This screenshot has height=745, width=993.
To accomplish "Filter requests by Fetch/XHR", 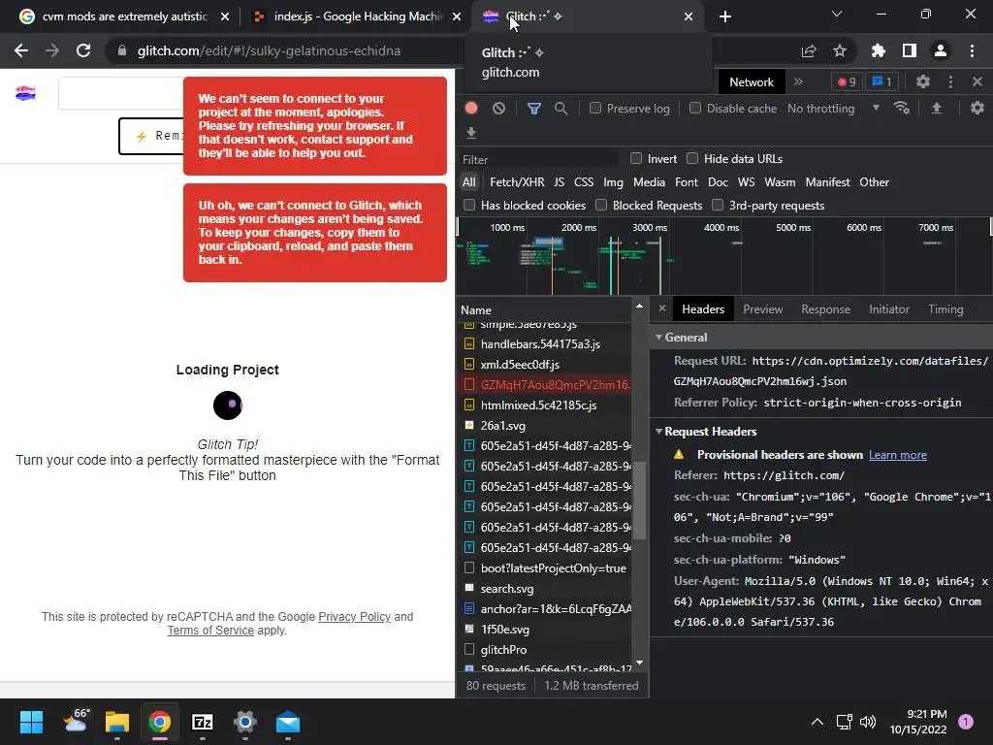I will pyautogui.click(x=517, y=181).
